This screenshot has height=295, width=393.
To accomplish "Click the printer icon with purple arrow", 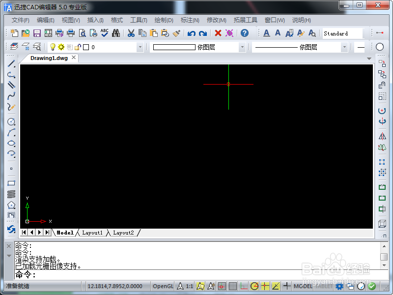I will coord(59,33).
